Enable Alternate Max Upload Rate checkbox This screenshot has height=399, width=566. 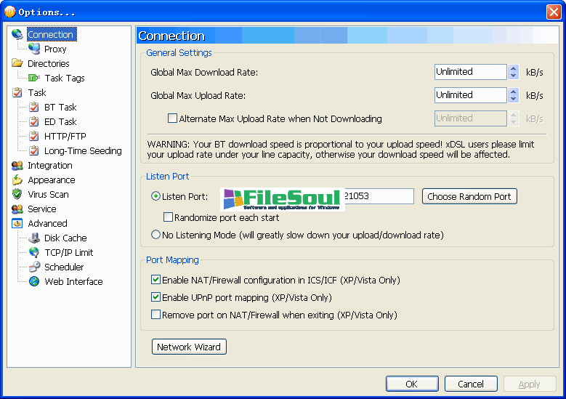173,118
